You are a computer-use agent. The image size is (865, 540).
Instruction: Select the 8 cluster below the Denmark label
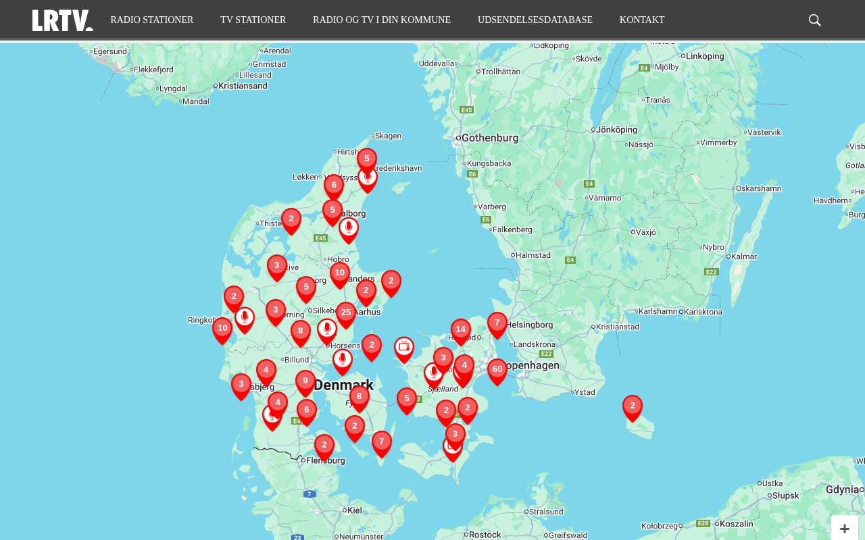tap(360, 399)
